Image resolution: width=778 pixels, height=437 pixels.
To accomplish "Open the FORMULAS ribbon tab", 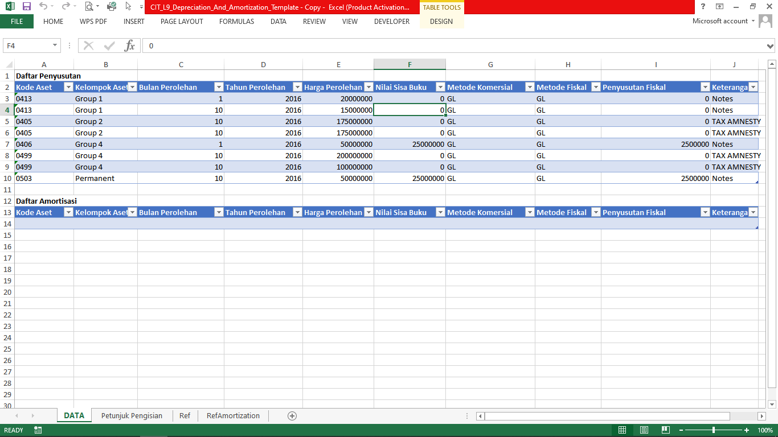I will pos(236,22).
